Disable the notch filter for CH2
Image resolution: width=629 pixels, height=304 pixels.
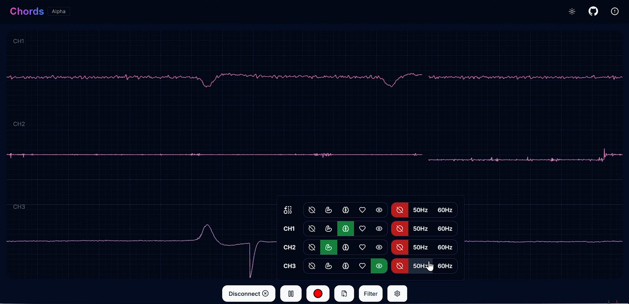pos(400,247)
